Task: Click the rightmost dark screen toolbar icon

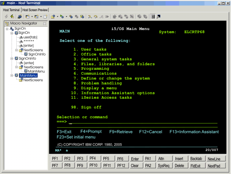Action: 159,16
